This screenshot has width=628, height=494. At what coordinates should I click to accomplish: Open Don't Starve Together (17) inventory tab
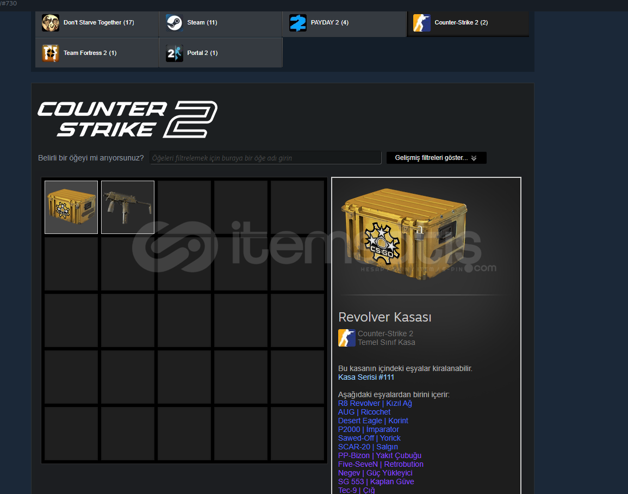pyautogui.click(x=97, y=24)
